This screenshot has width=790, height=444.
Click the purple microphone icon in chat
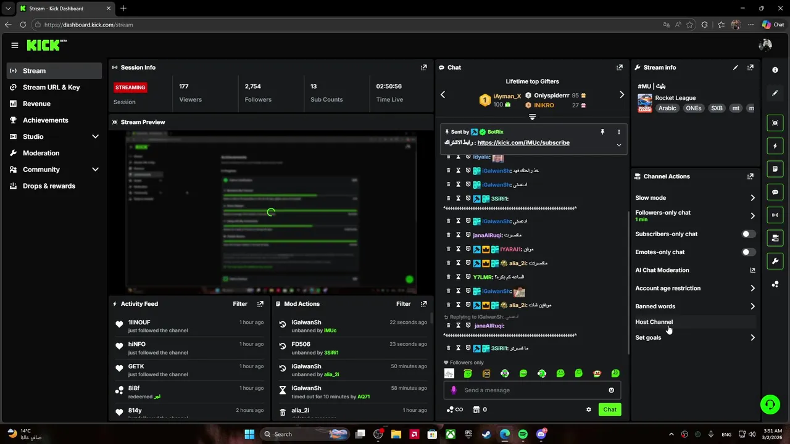click(x=454, y=390)
